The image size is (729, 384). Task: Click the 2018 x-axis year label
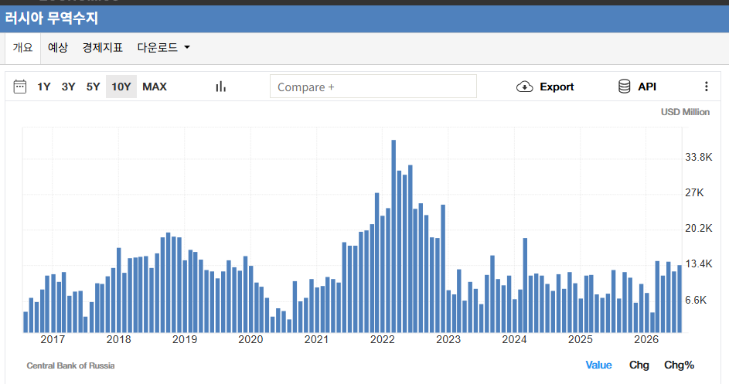point(118,339)
